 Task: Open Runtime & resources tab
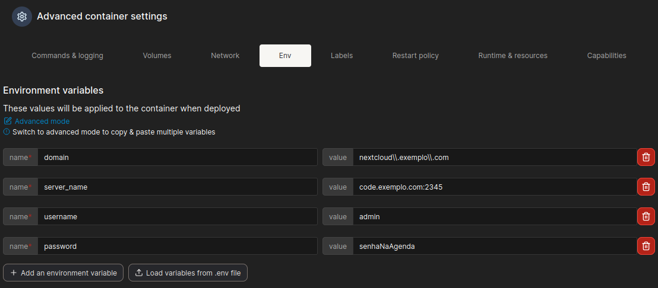click(x=513, y=56)
